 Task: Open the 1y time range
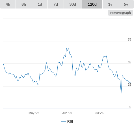[x=110, y=4]
